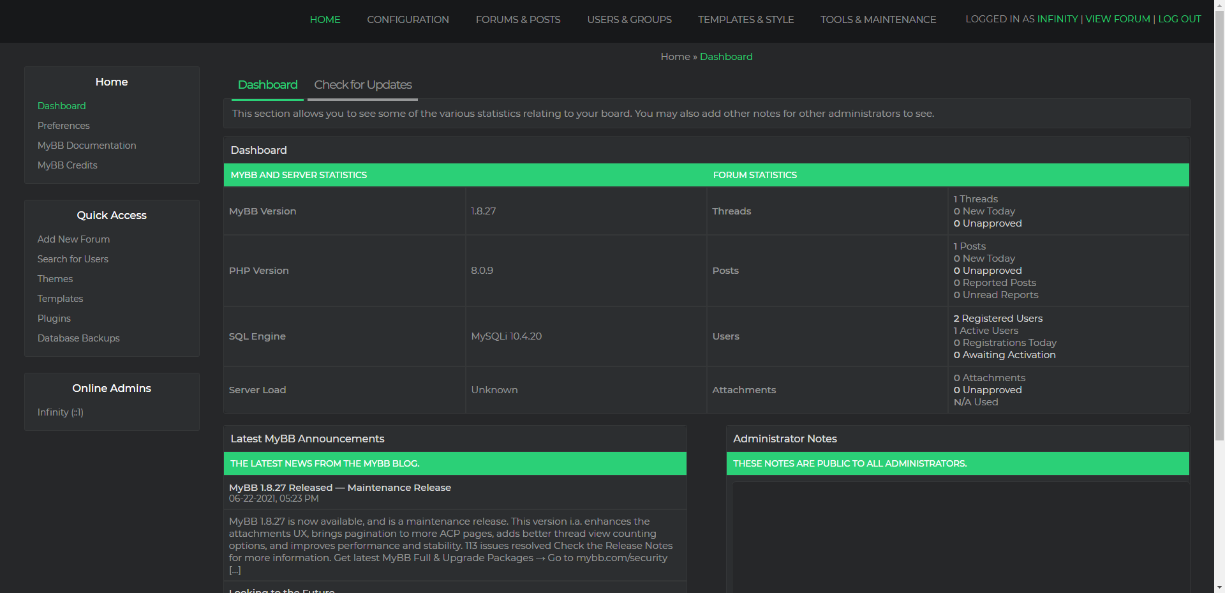Image resolution: width=1225 pixels, height=593 pixels.
Task: Open Preferences in Home sidebar
Action: tap(63, 126)
